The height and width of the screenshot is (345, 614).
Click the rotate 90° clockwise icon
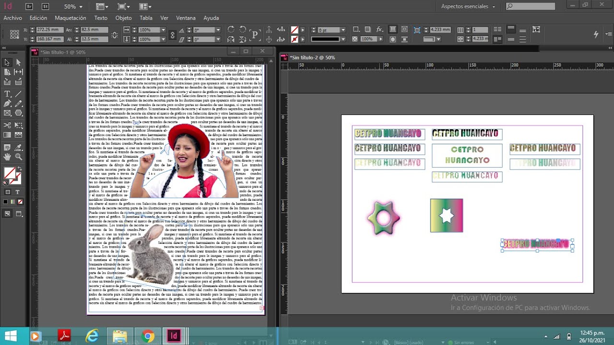(231, 30)
